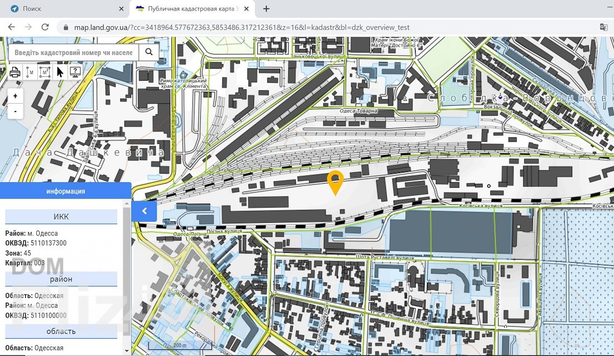Click the print map icon
The width and height of the screenshot is (614, 356).
(15, 72)
